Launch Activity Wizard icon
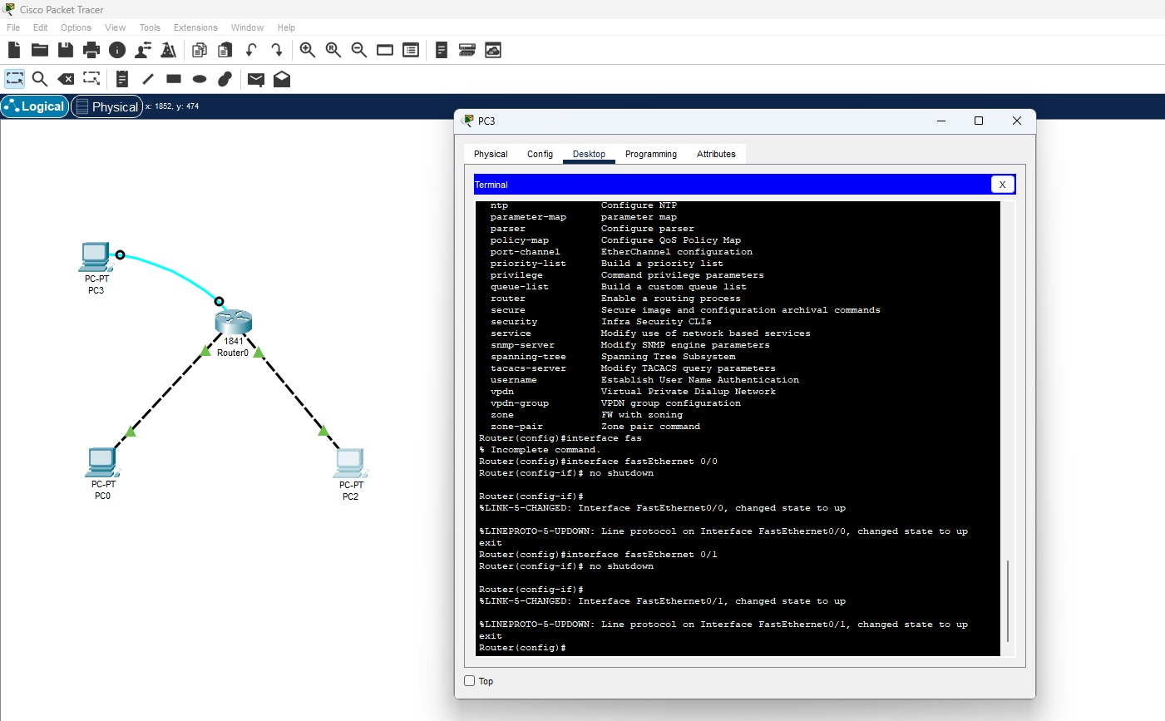Image resolution: width=1165 pixels, height=721 pixels. pyautogui.click(x=169, y=50)
